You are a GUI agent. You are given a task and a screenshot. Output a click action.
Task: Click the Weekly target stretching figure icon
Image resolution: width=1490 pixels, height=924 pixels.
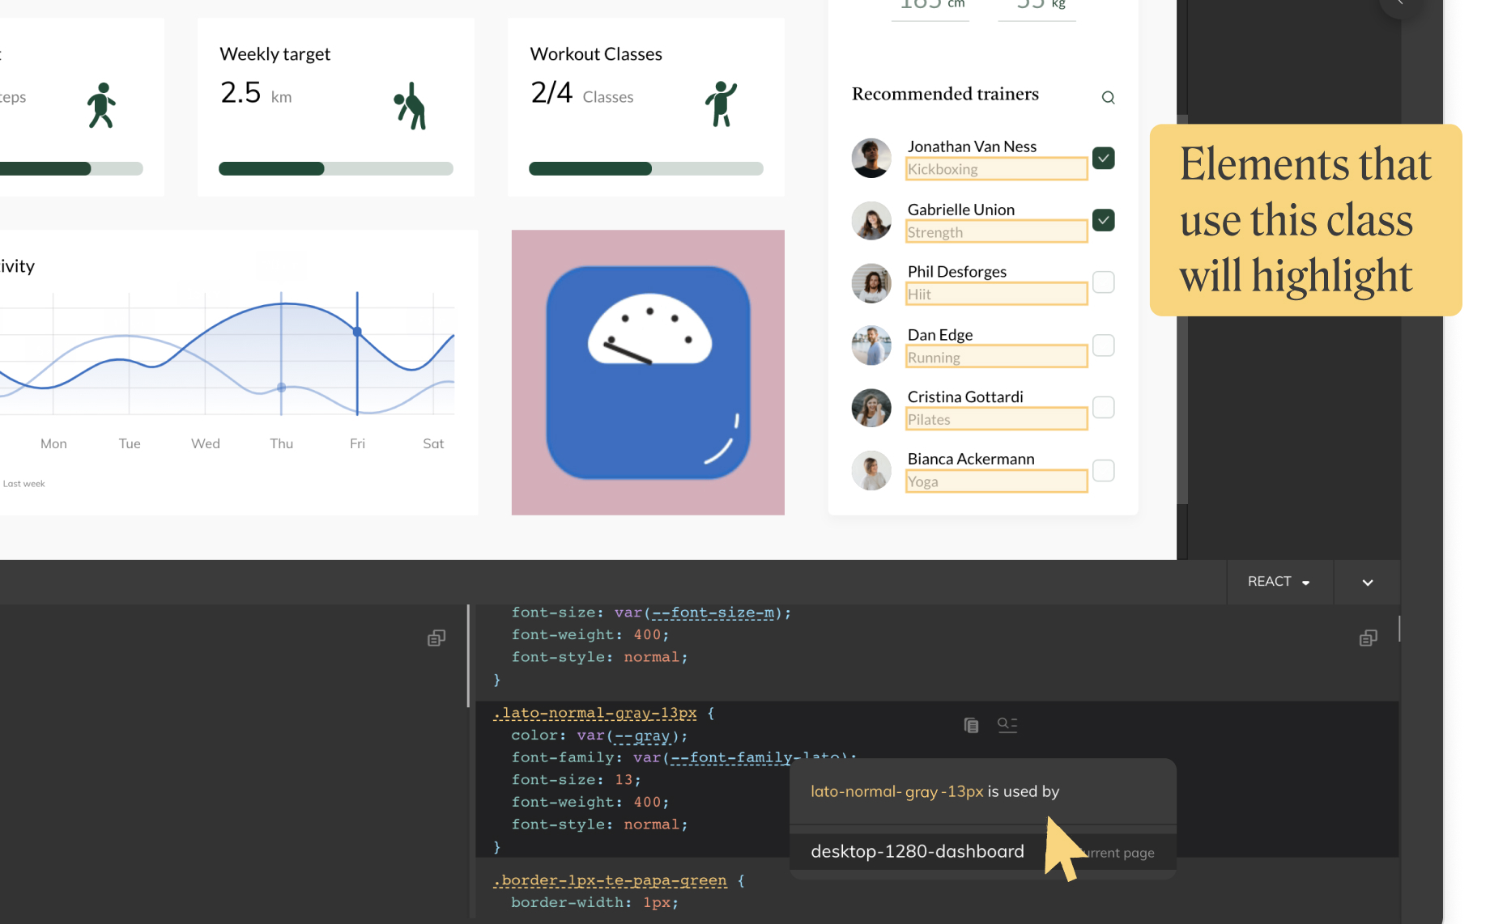(411, 106)
